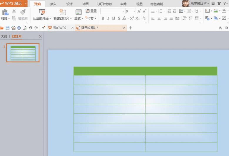Insert a text box icon
The height and width of the screenshot is (156, 229).
click(x=207, y=11)
